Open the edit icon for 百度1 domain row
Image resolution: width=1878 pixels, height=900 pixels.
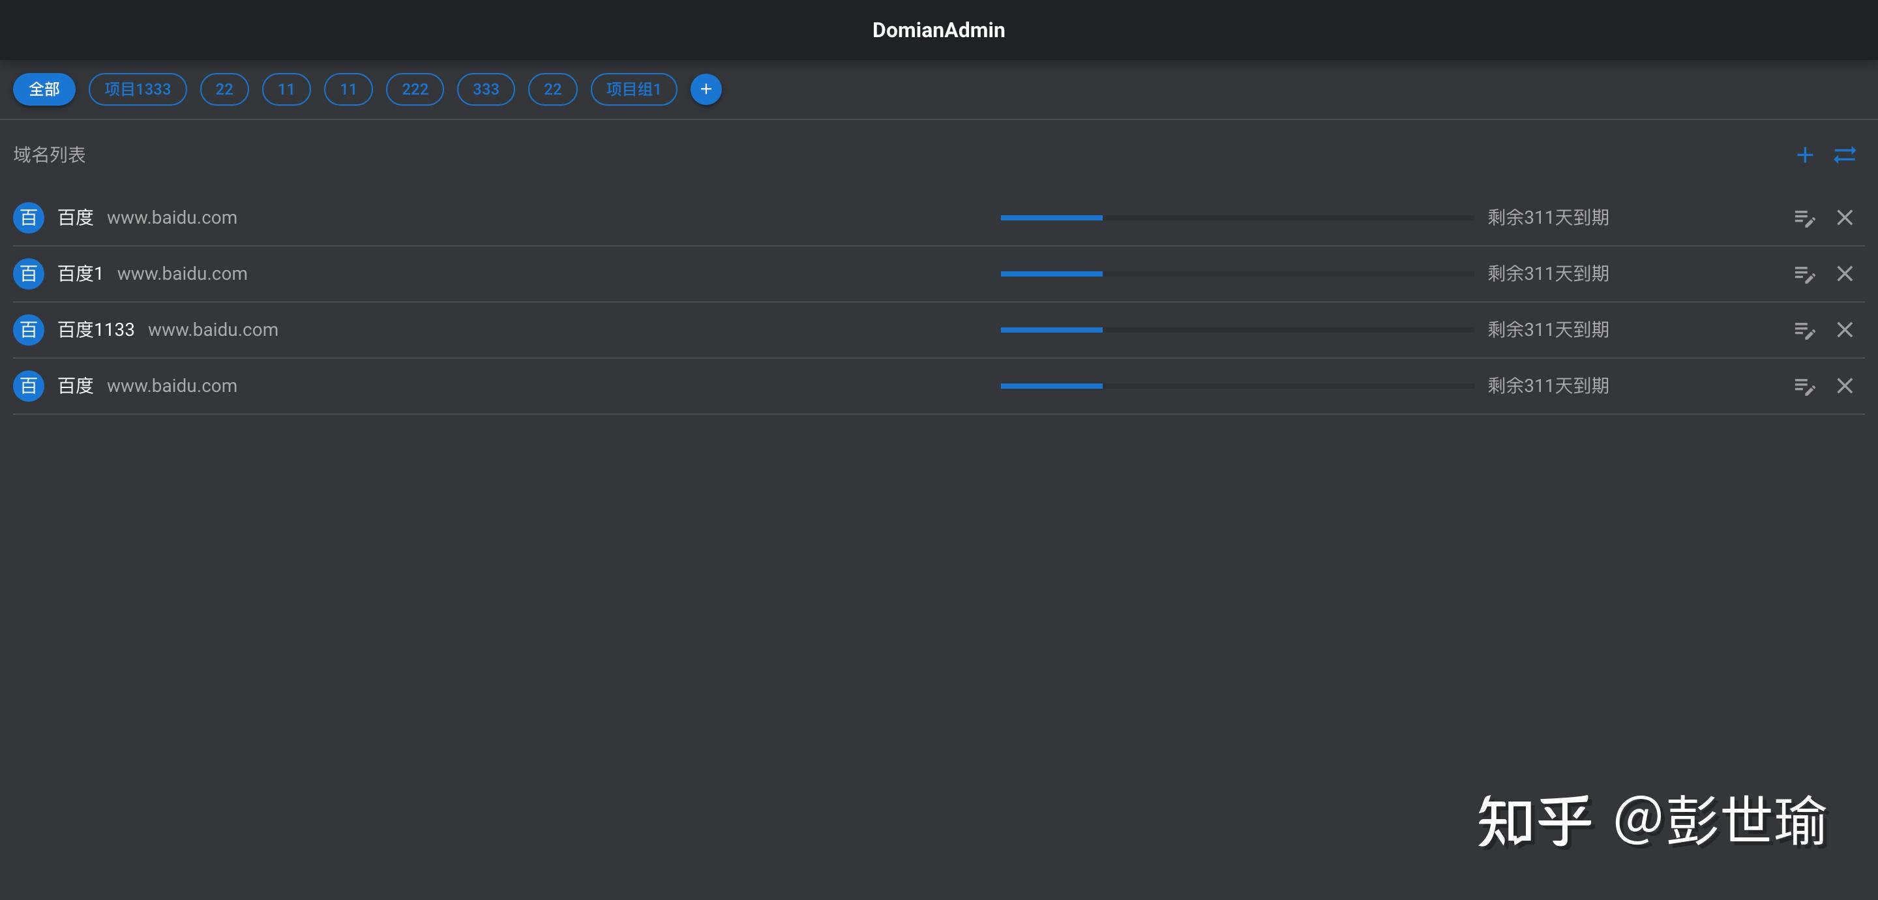tap(1805, 273)
